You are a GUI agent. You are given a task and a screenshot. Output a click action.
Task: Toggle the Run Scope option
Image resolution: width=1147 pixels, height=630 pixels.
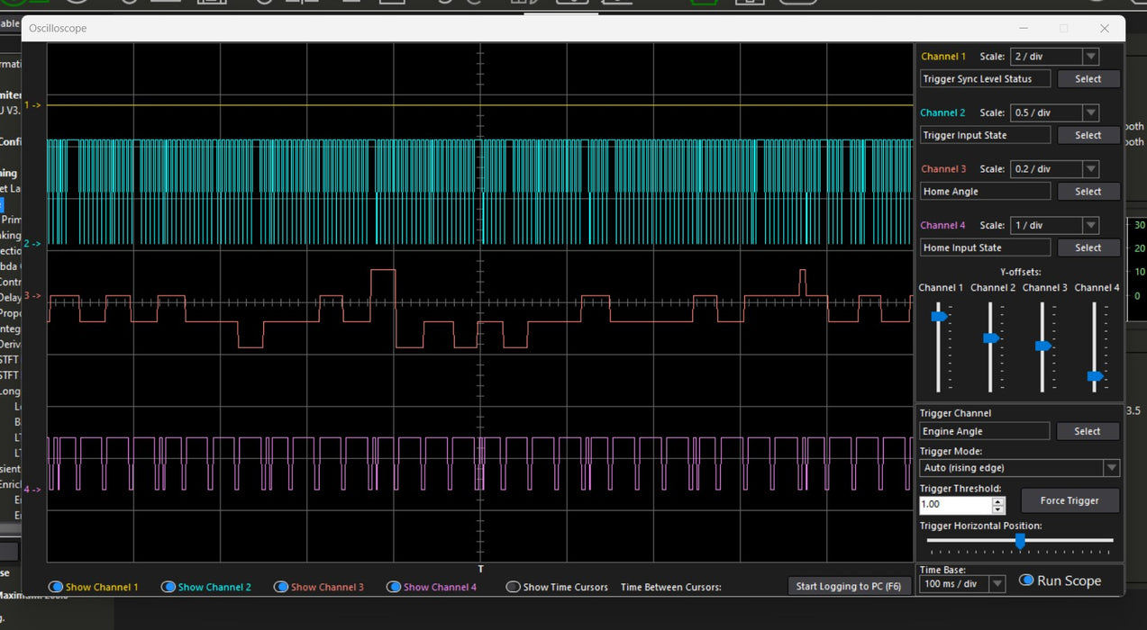[1025, 580]
